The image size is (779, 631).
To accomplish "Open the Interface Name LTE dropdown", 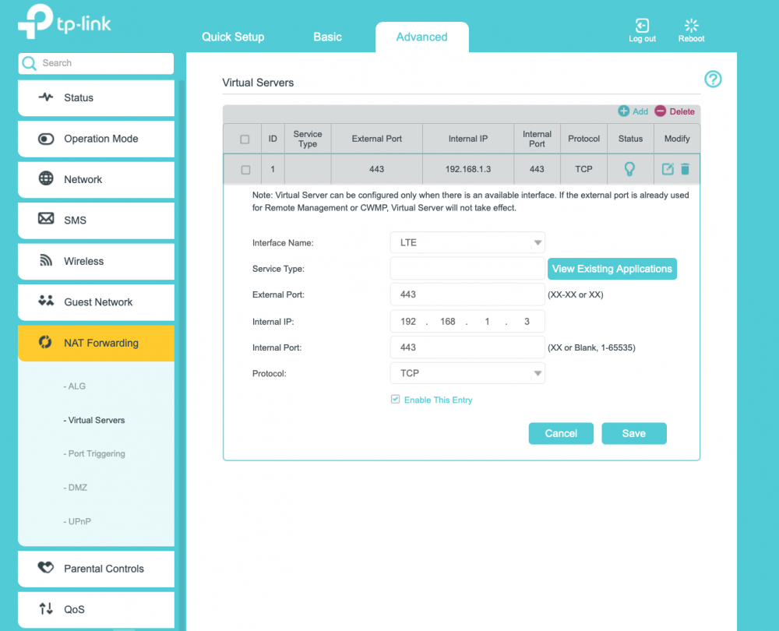I will click(467, 243).
